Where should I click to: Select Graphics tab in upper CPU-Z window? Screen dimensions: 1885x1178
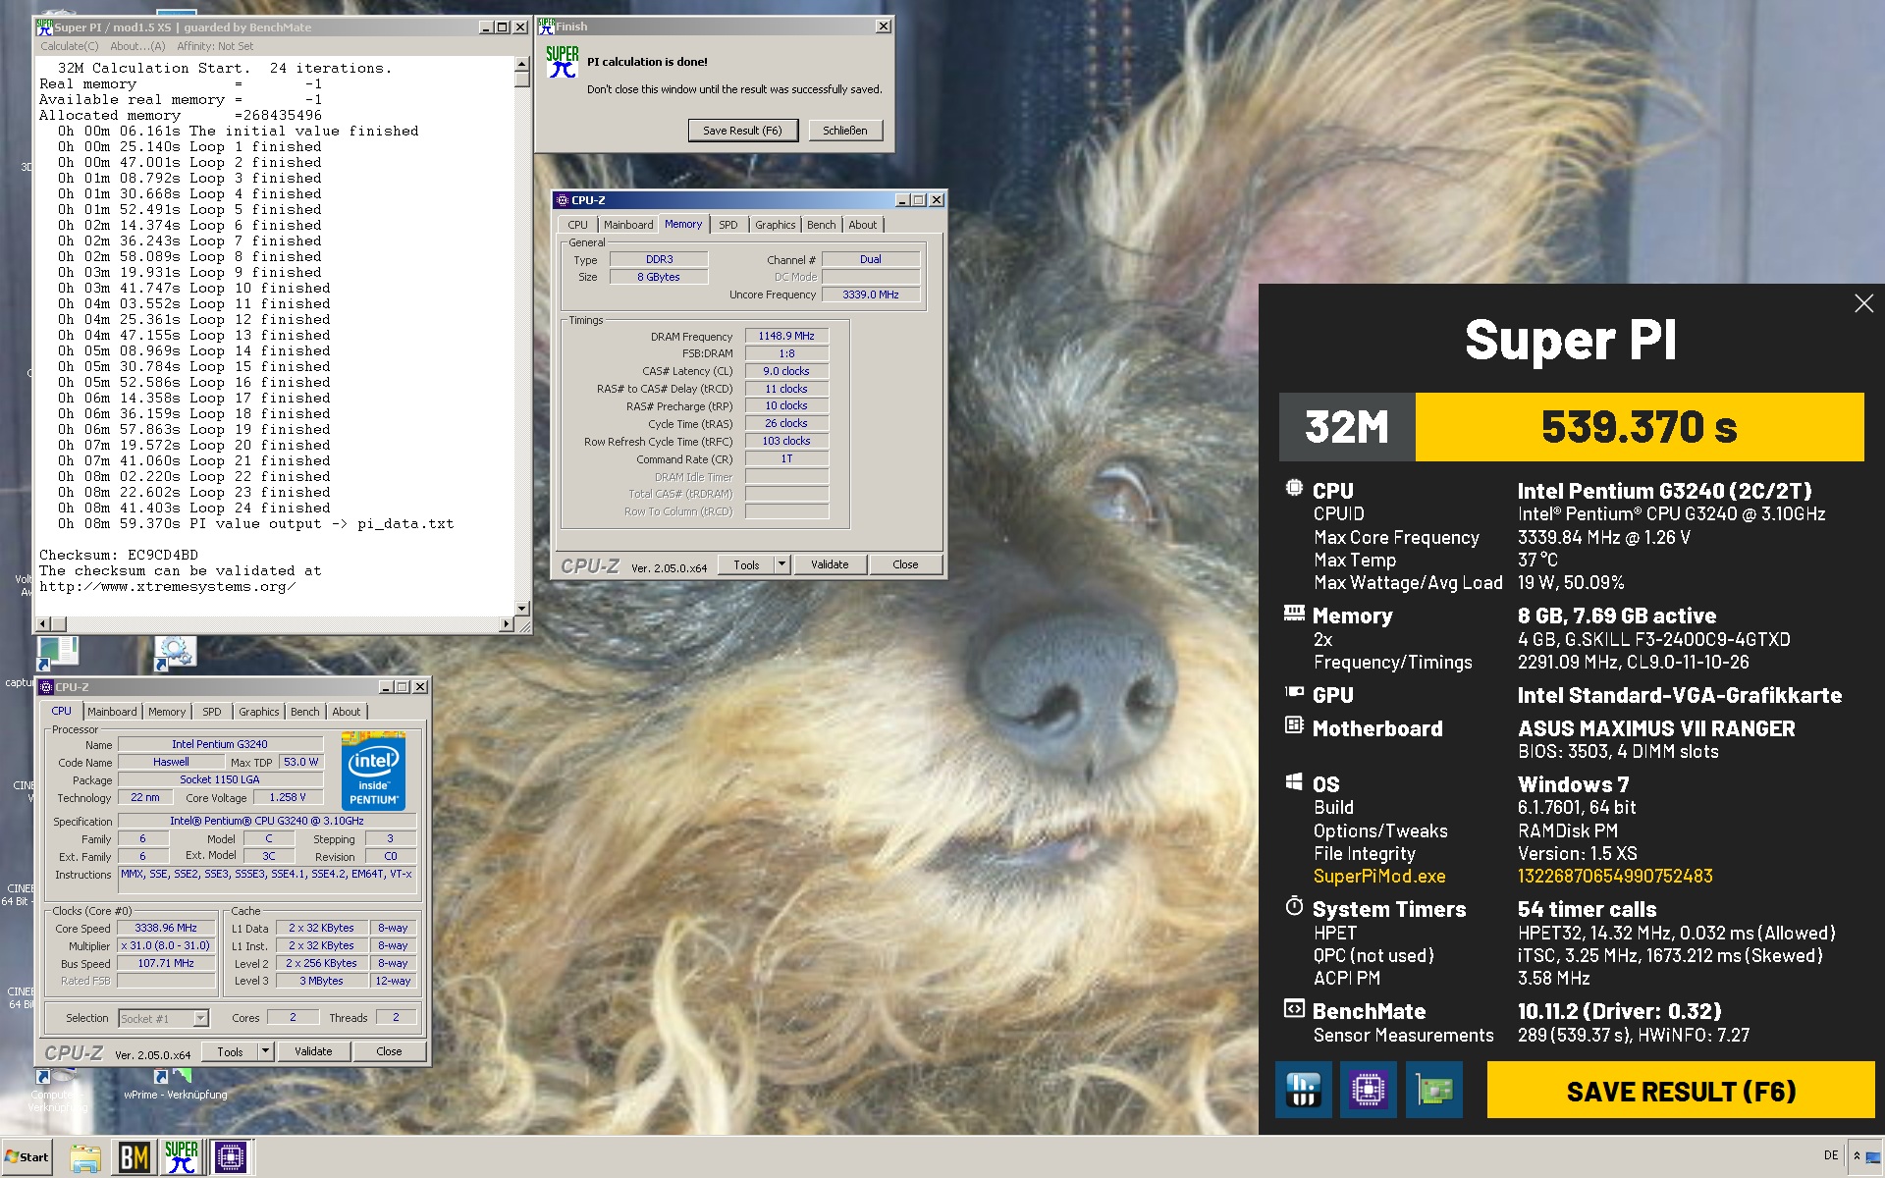(776, 225)
